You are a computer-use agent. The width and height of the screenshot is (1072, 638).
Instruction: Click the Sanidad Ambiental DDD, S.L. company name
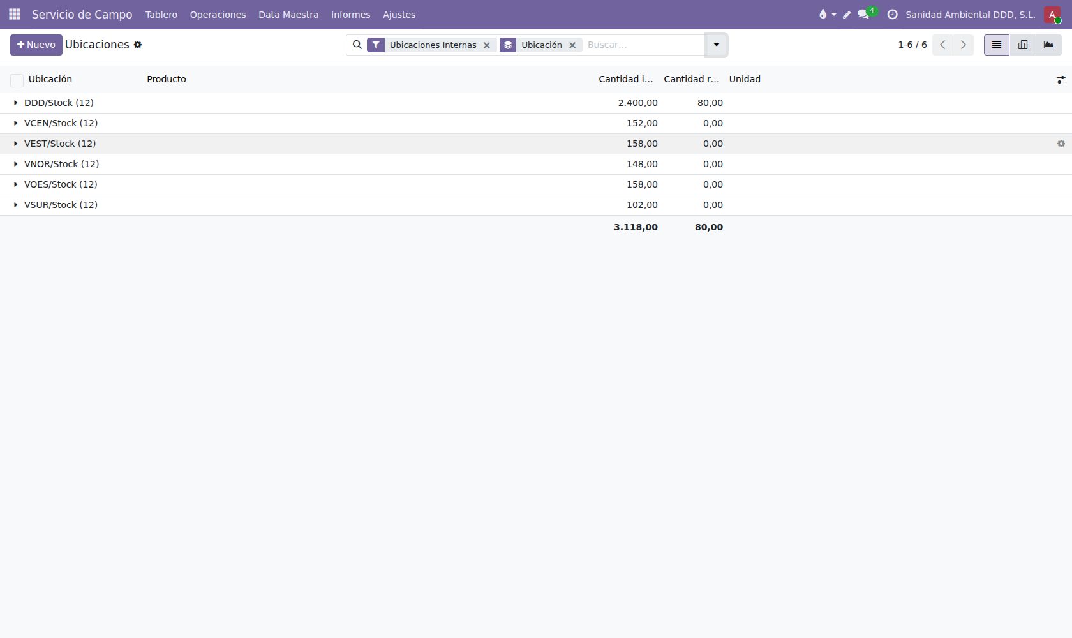pyautogui.click(x=971, y=15)
